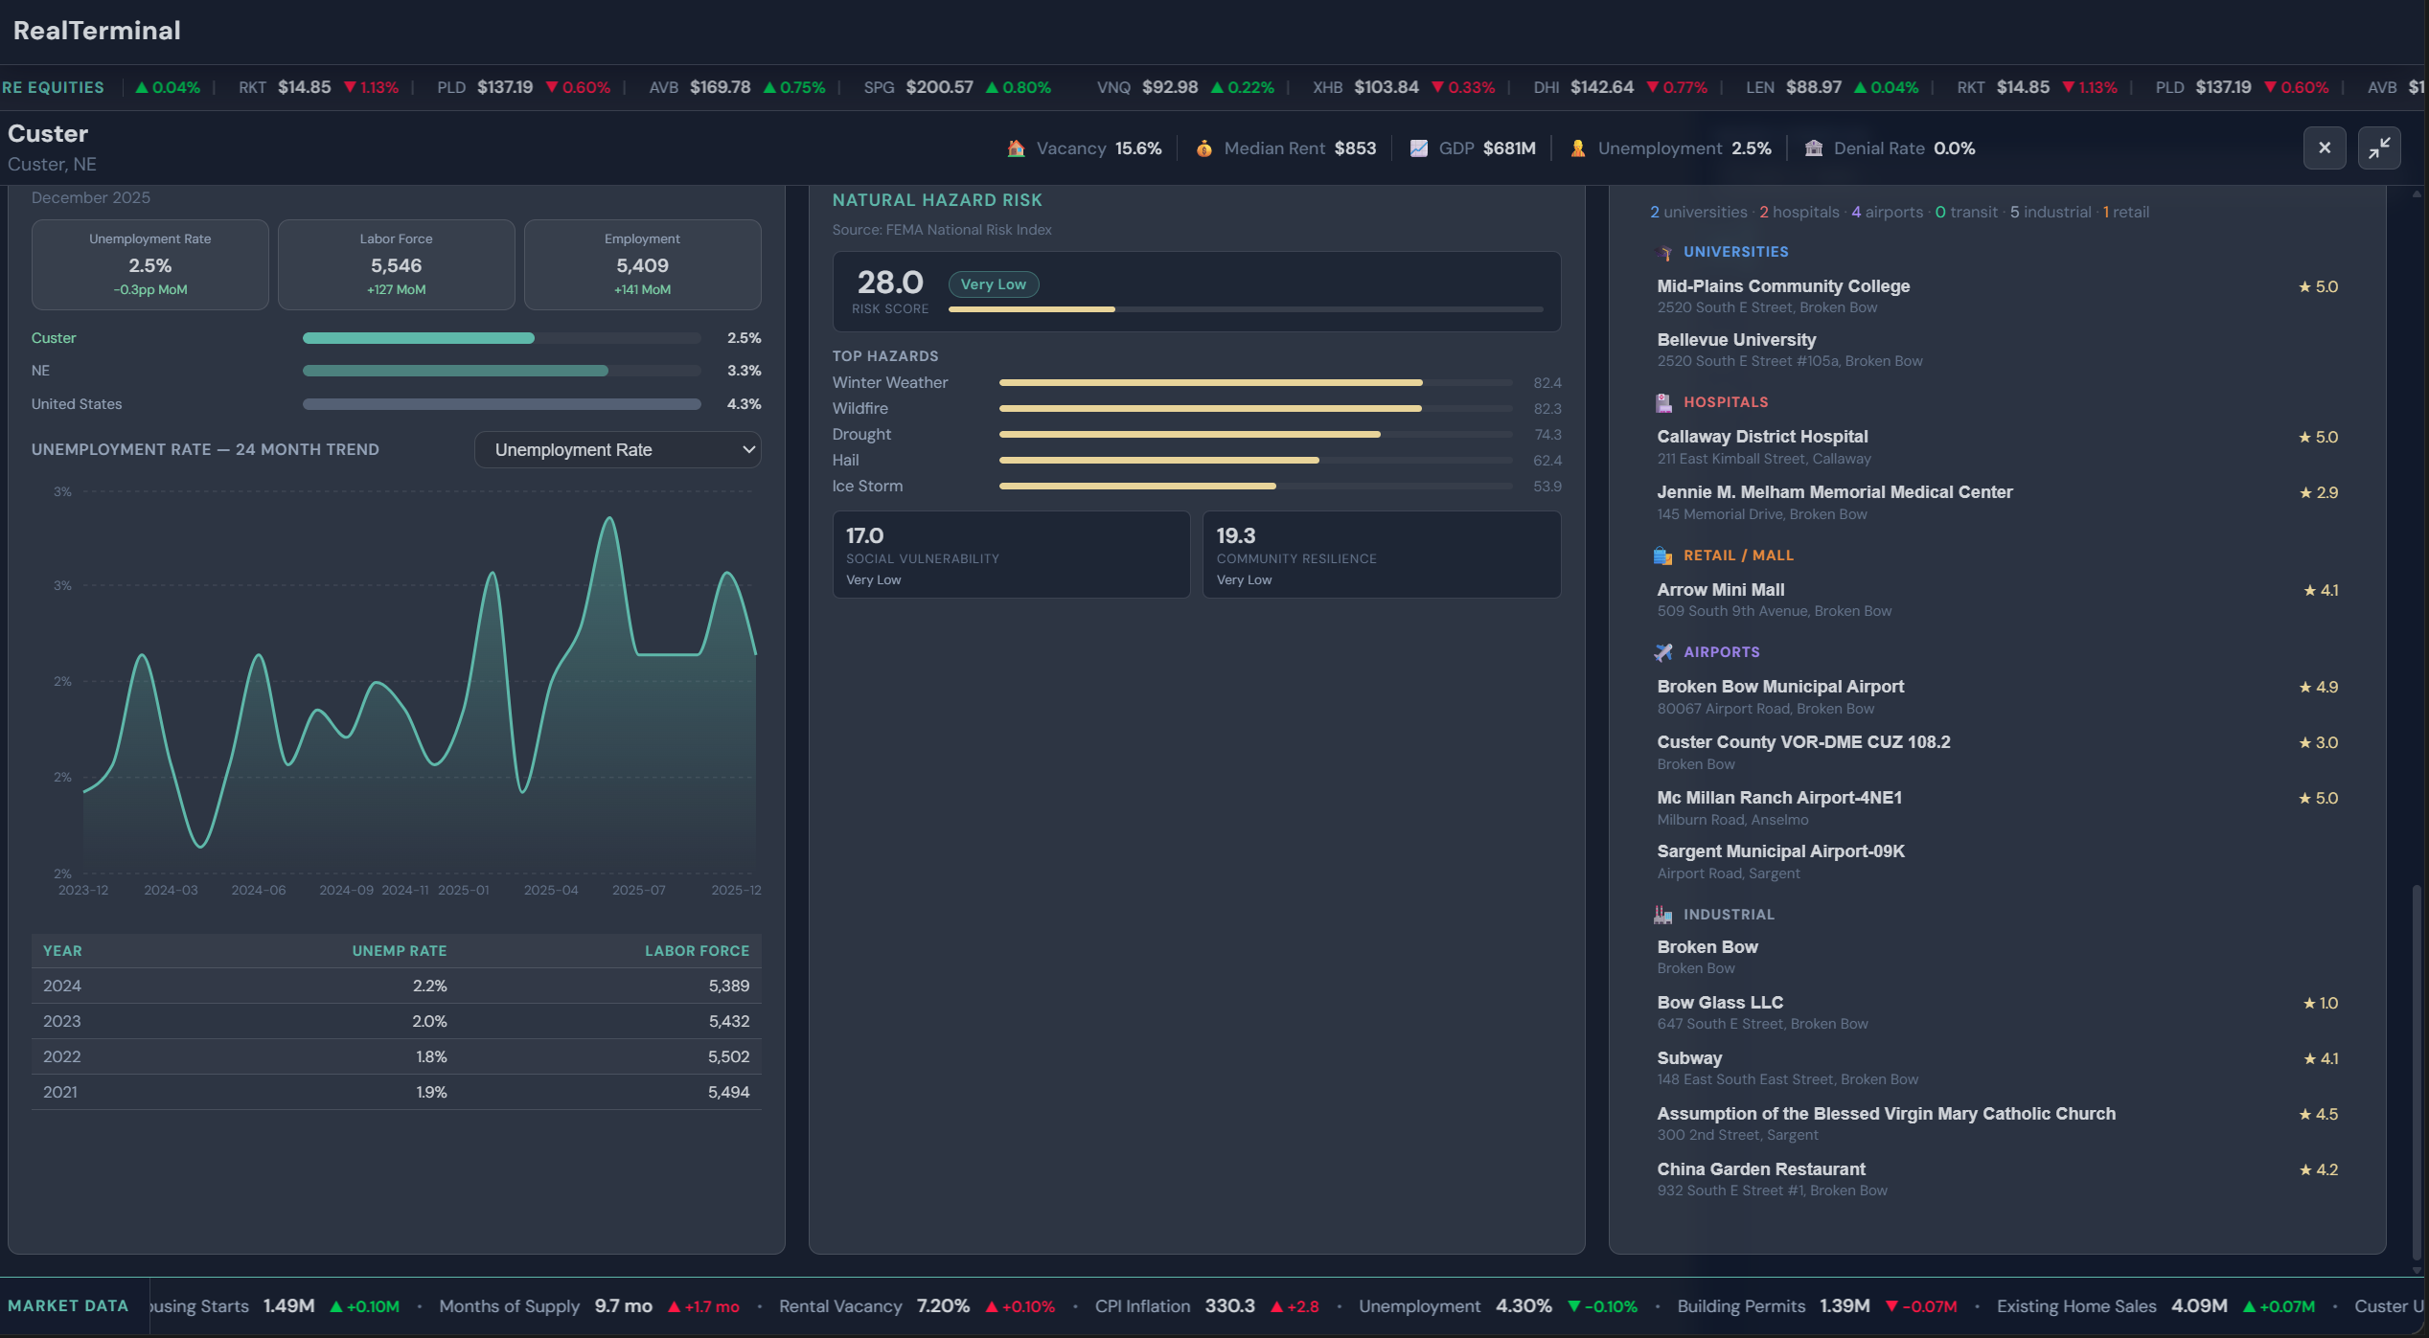The height and width of the screenshot is (1338, 2429).
Task: Click the Denial Rate bank icon
Action: pos(1813,148)
